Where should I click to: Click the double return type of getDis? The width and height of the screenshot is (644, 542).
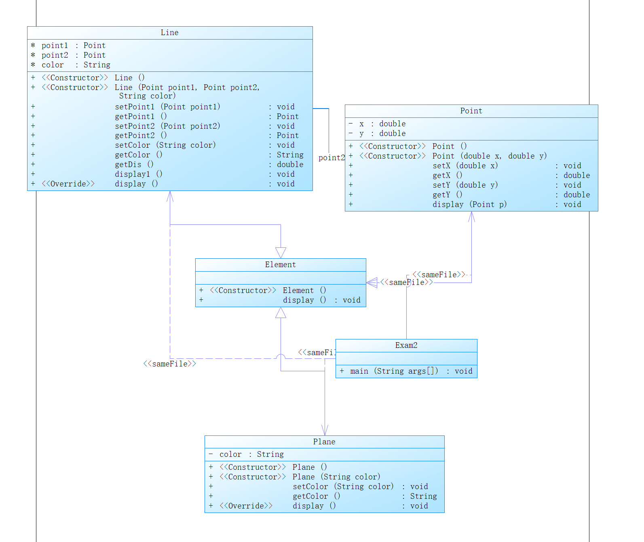(290, 165)
